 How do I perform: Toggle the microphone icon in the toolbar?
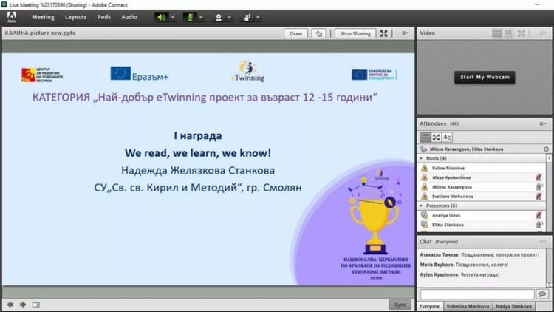pyautogui.click(x=189, y=16)
